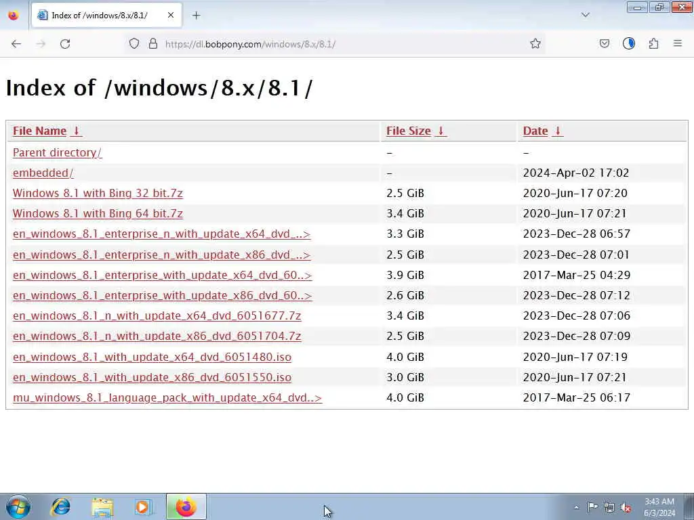
Task: Download enterprise_n x86 dvd file
Action: coord(161,255)
